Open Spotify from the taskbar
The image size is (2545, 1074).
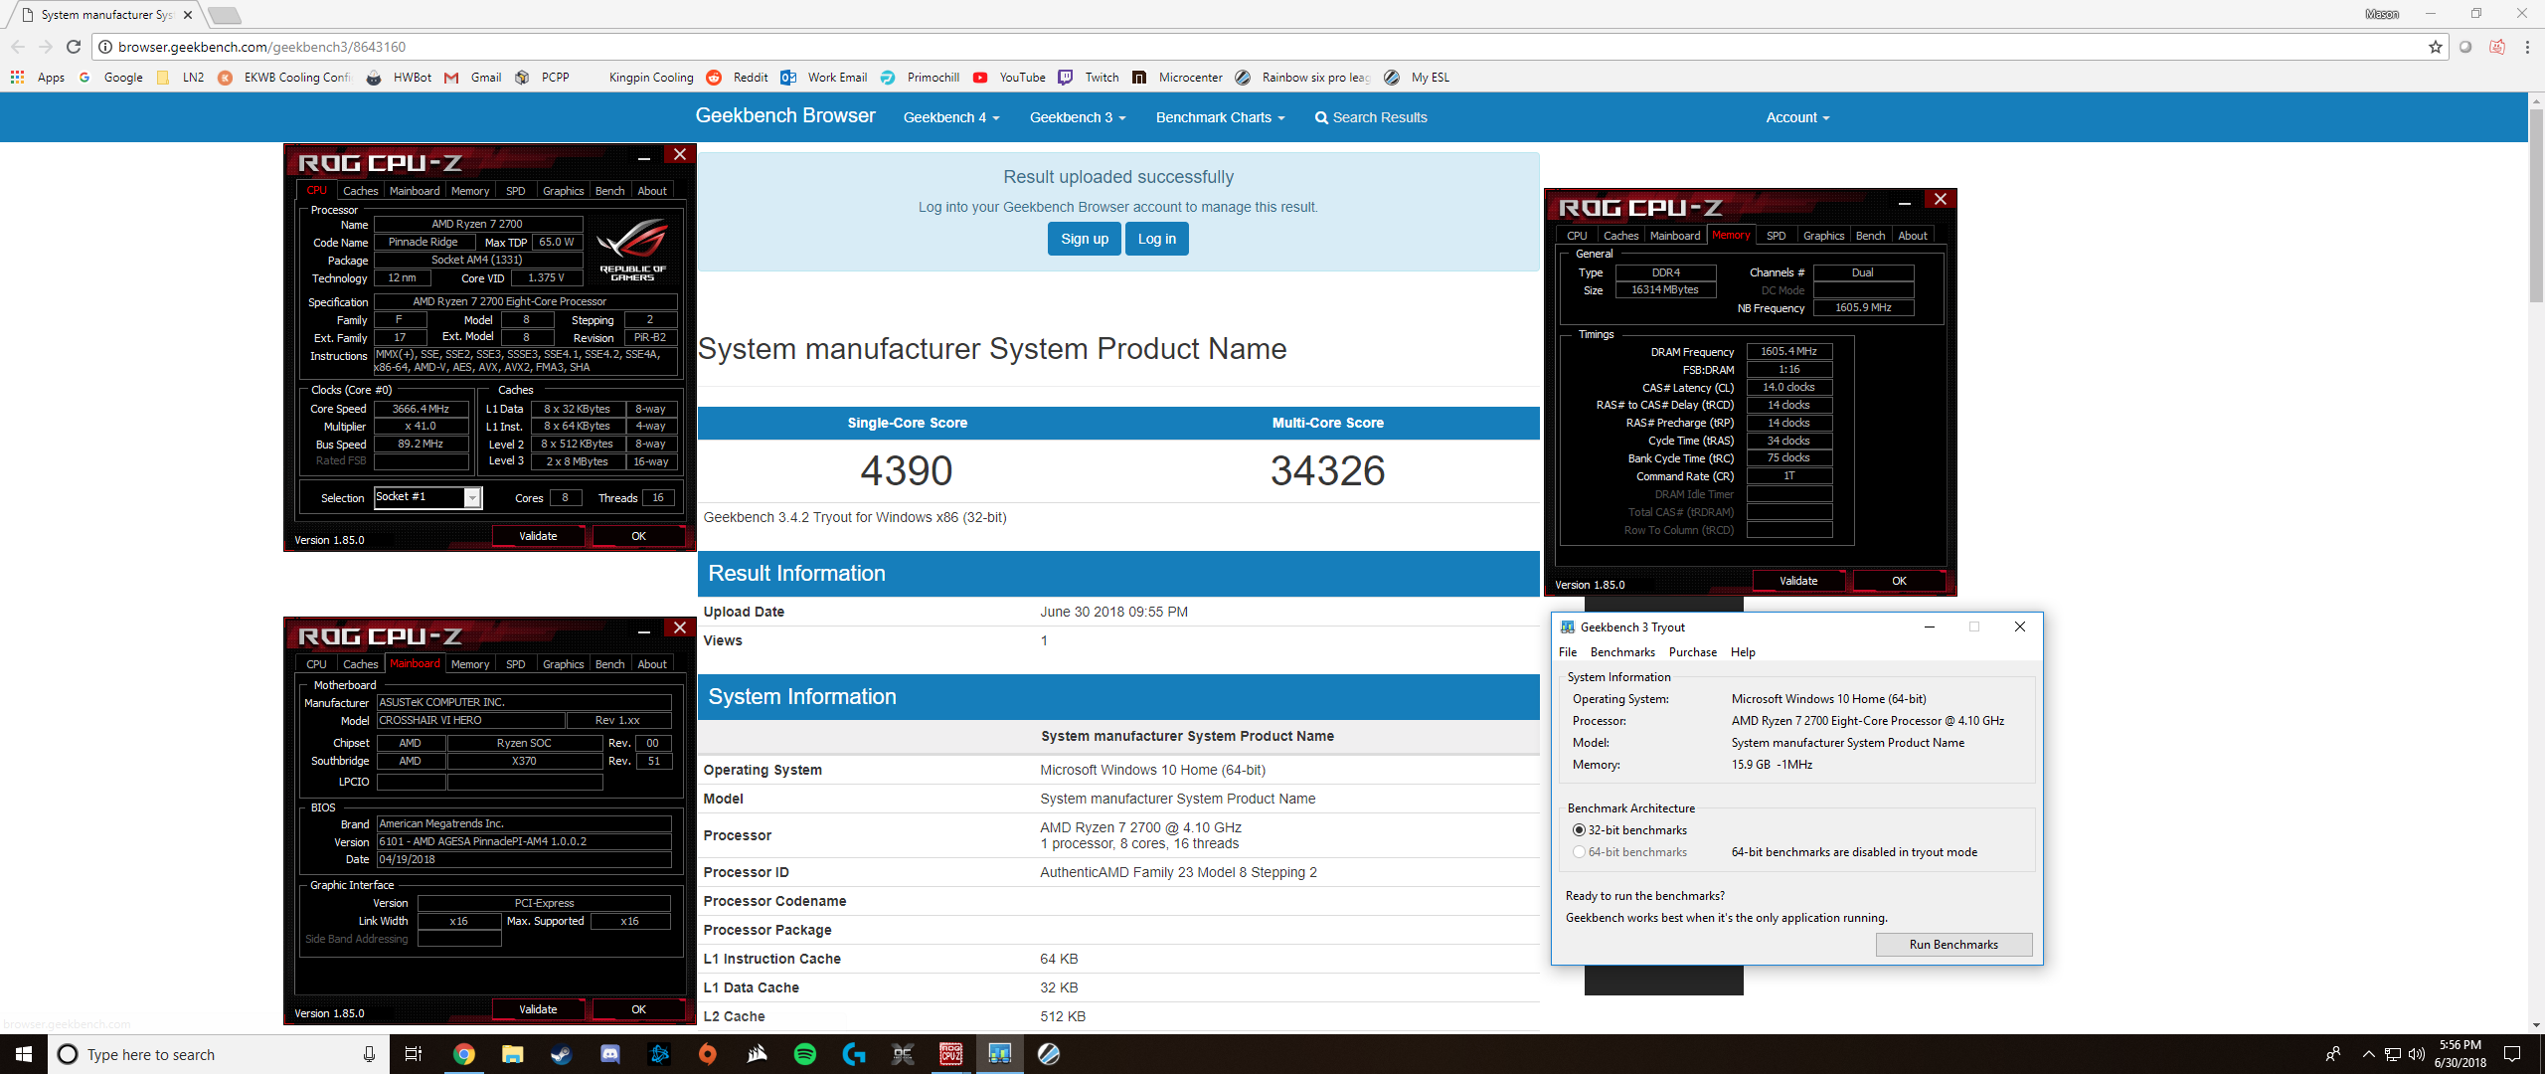(x=805, y=1054)
